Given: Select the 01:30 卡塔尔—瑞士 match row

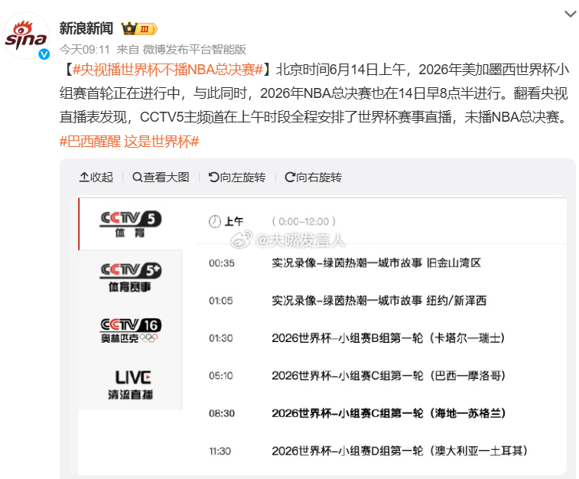Looking at the screenshot, I should (x=382, y=338).
